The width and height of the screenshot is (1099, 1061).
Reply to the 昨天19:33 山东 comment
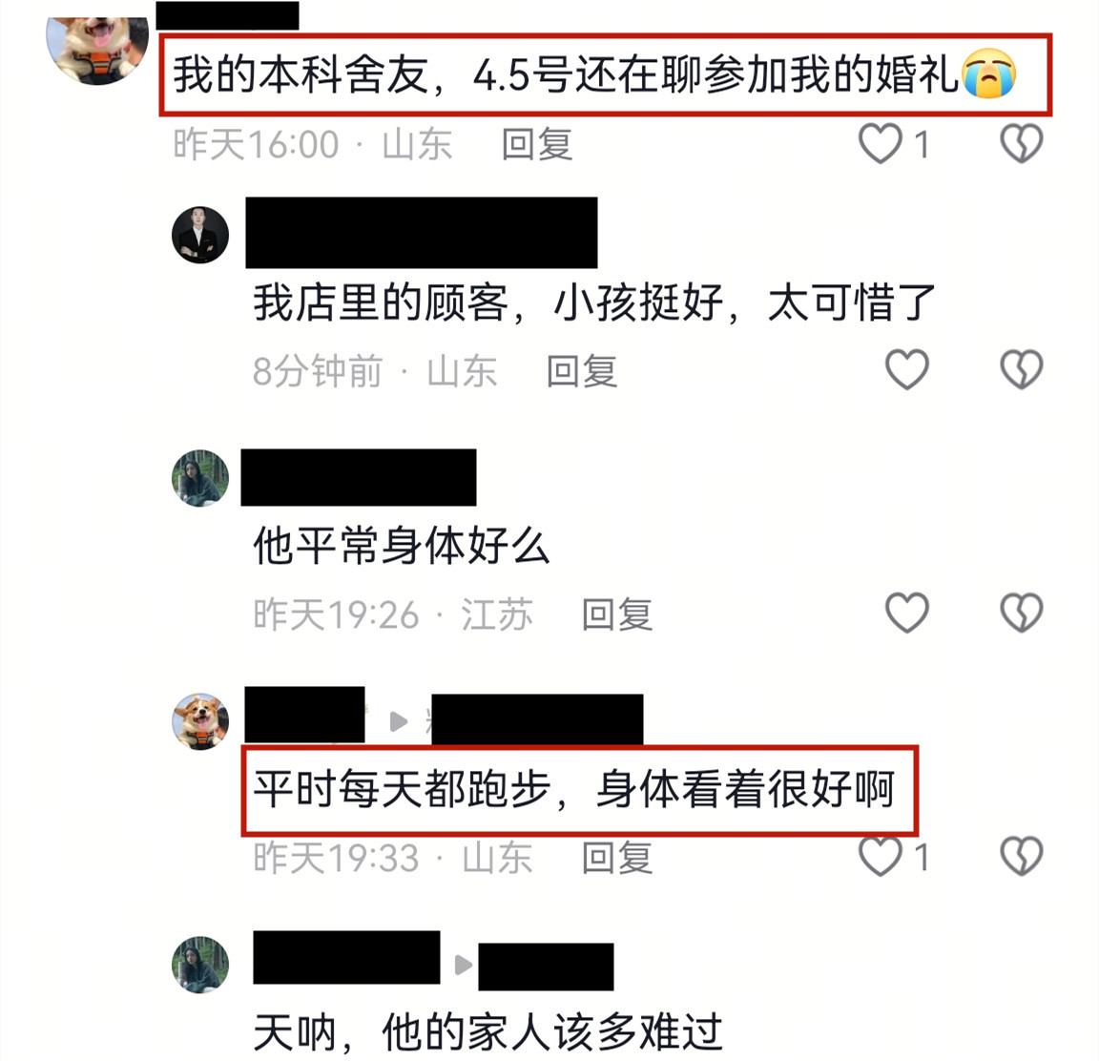[x=617, y=858]
